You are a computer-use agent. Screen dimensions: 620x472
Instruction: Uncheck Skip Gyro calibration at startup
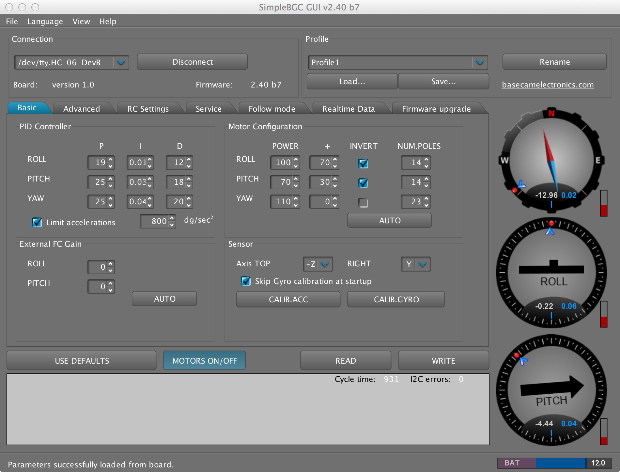click(245, 281)
